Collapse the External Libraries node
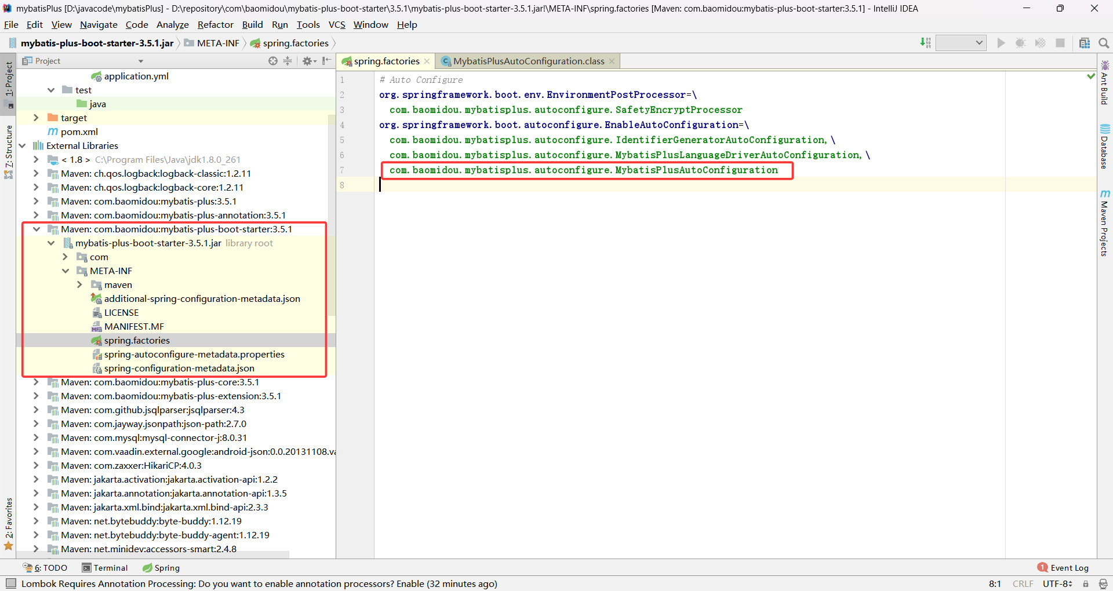Viewport: 1113px width, 591px height. pos(22,145)
